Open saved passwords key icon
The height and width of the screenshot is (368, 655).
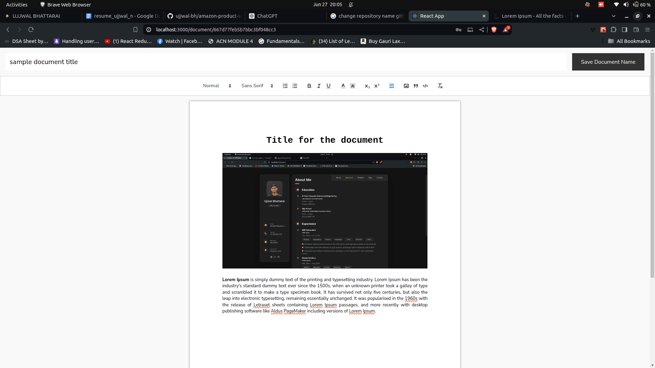click(458, 30)
